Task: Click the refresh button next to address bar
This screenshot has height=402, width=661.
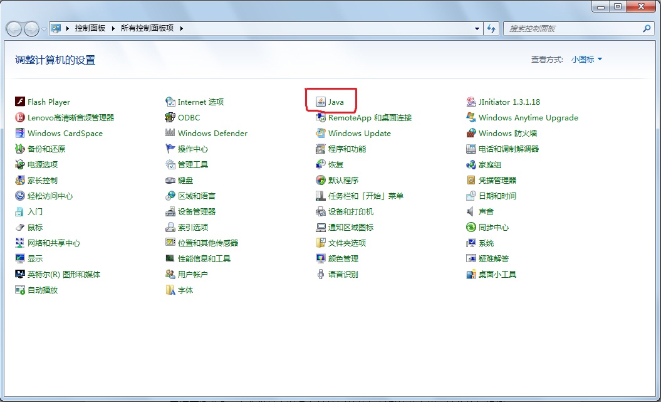Action: click(x=492, y=29)
